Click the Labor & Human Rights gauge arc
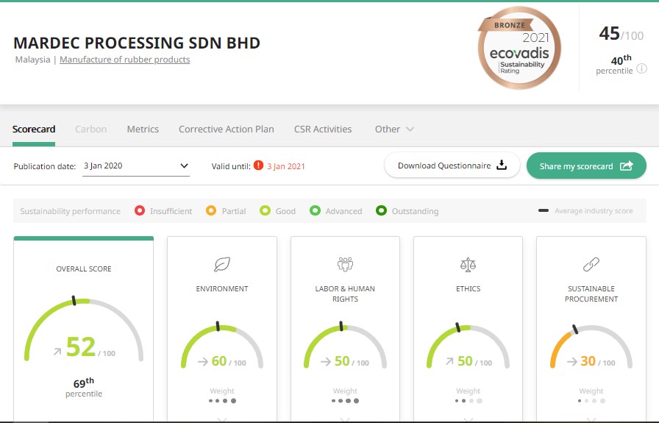This screenshot has width=659, height=423. [x=345, y=346]
